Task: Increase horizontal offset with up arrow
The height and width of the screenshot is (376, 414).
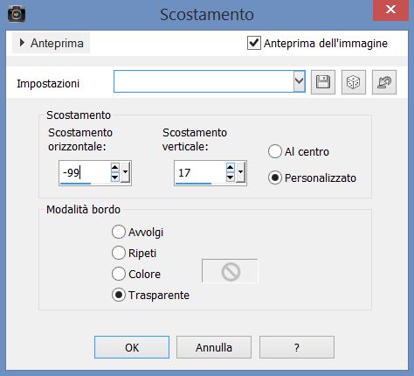Action: point(114,167)
